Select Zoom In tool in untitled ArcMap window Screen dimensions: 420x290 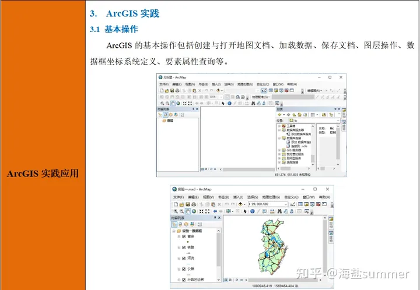162,103
